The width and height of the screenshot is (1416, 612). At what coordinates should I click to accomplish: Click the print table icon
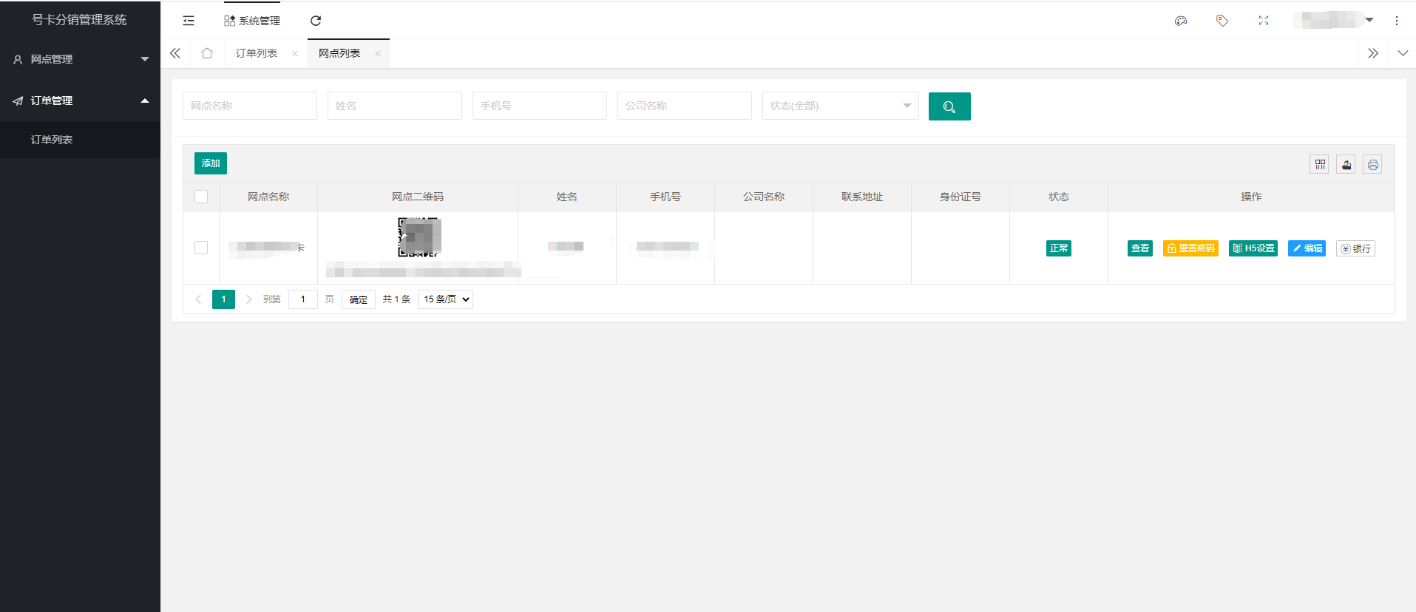1373,164
